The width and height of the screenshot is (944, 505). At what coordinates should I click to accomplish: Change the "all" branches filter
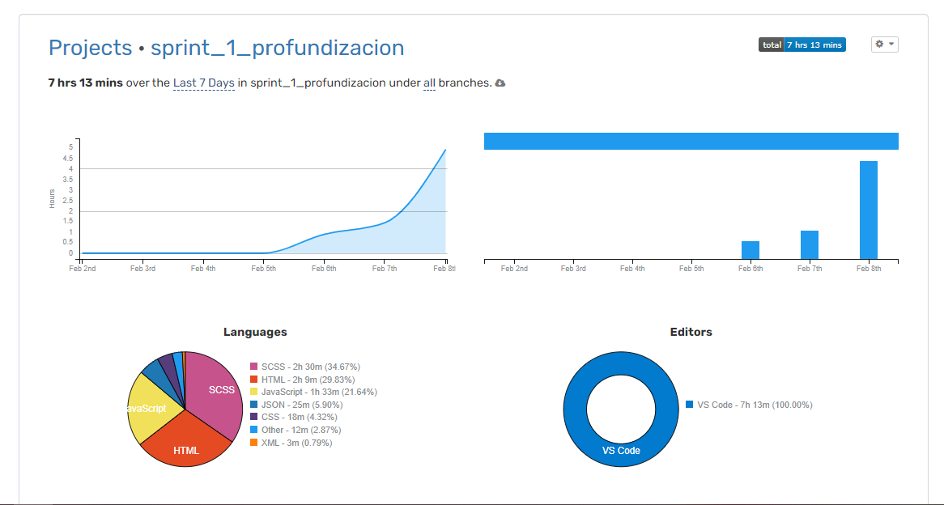pyautogui.click(x=429, y=83)
